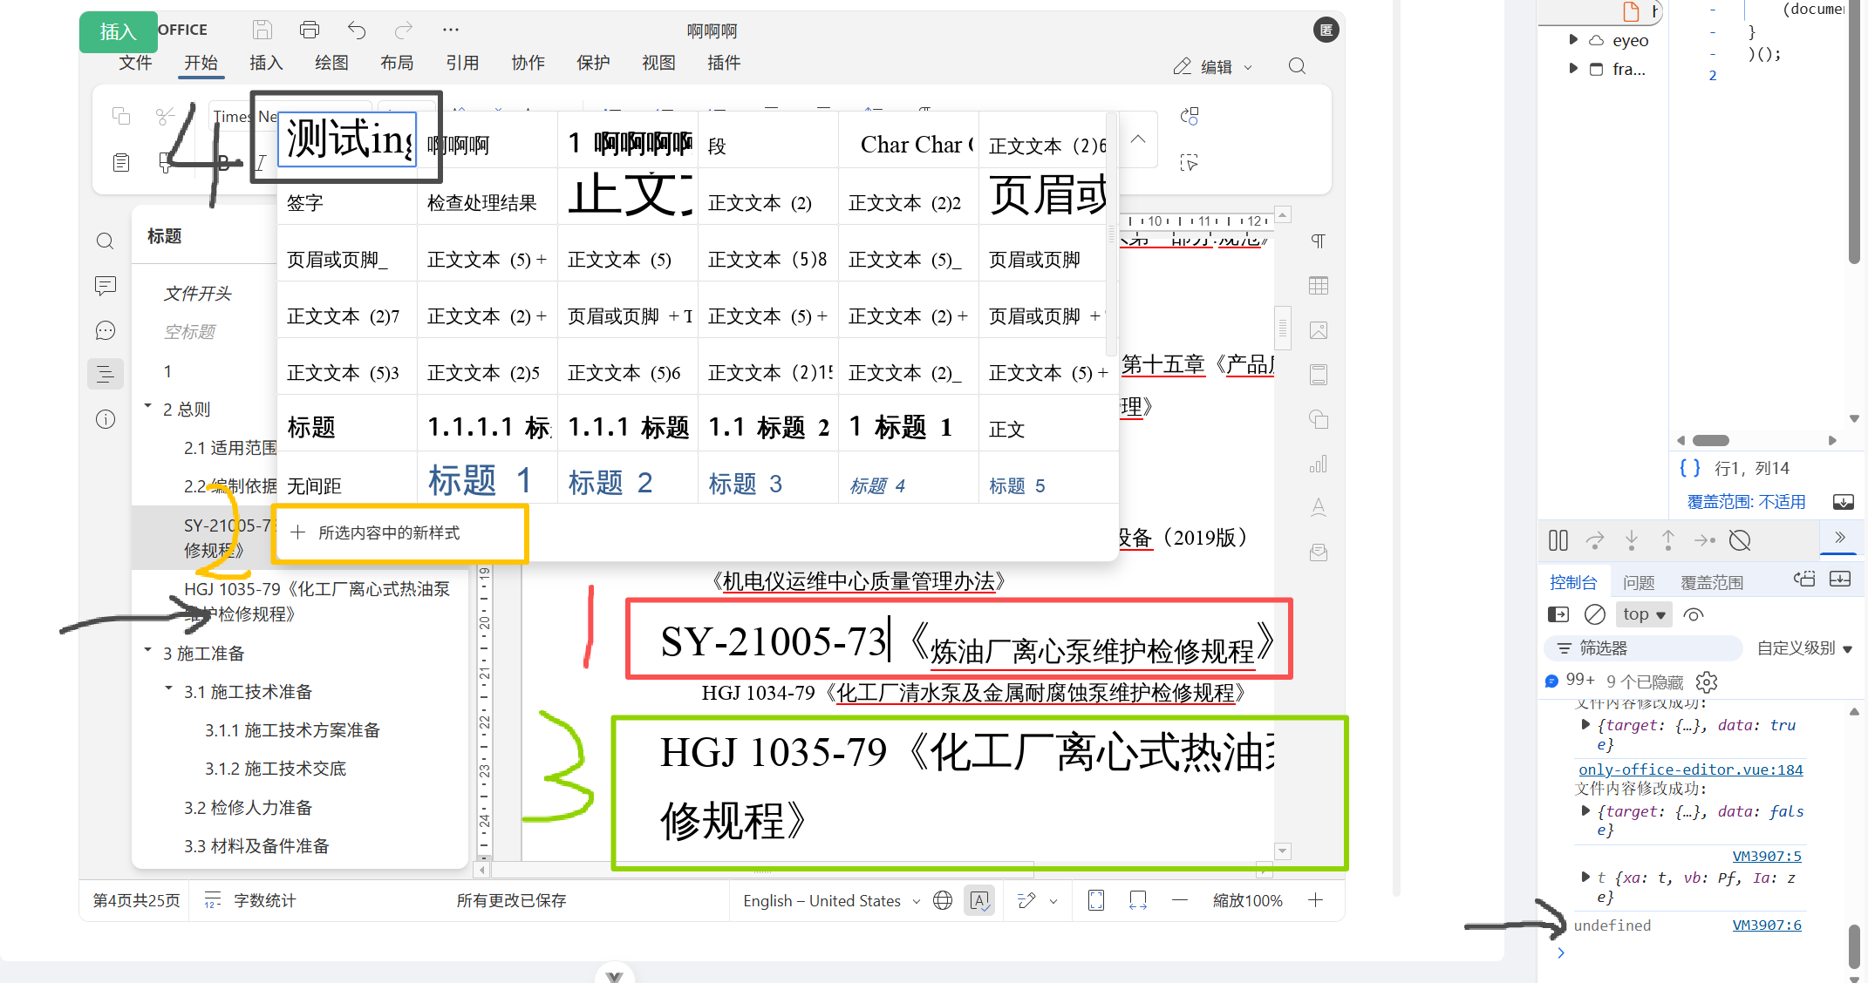
Task: Toggle devtools console sidebar show icon
Action: click(1558, 614)
